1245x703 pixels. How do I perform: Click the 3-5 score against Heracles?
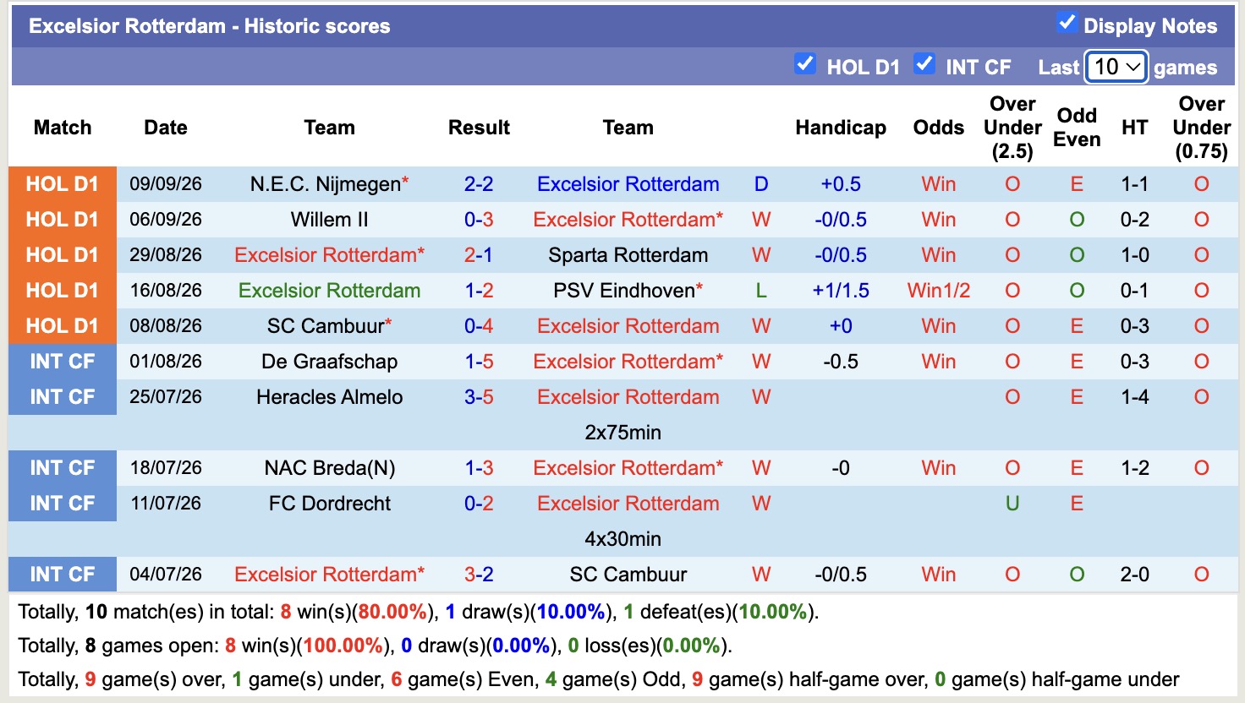[479, 397]
